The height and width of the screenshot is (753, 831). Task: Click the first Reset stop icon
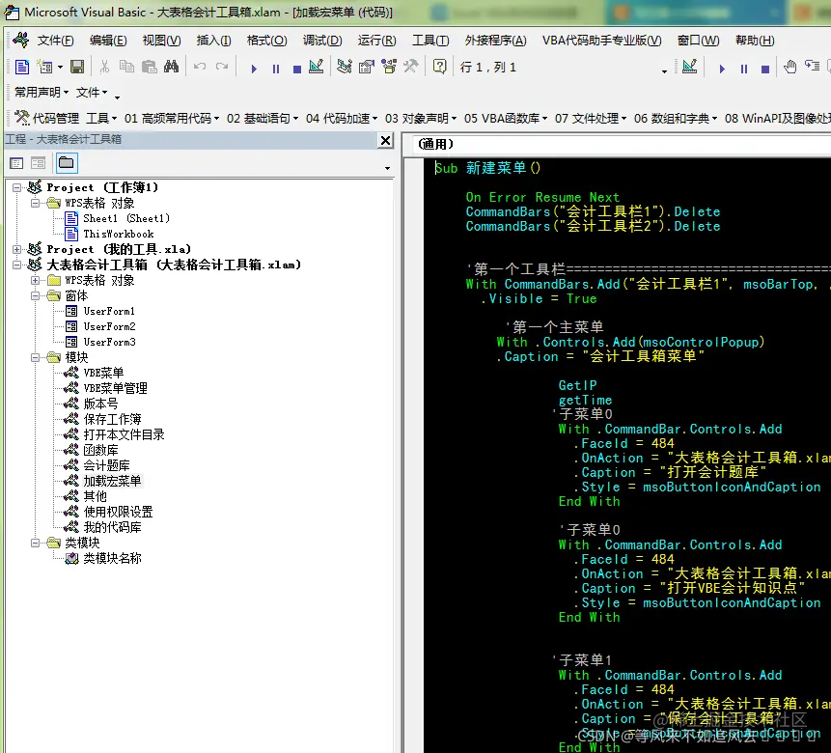point(297,69)
